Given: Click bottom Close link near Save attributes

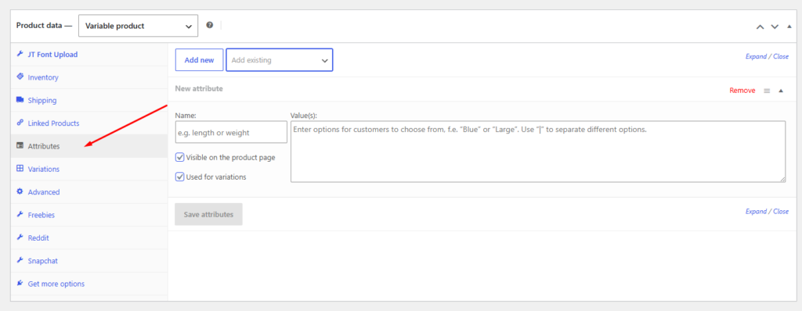Looking at the screenshot, I should [781, 212].
